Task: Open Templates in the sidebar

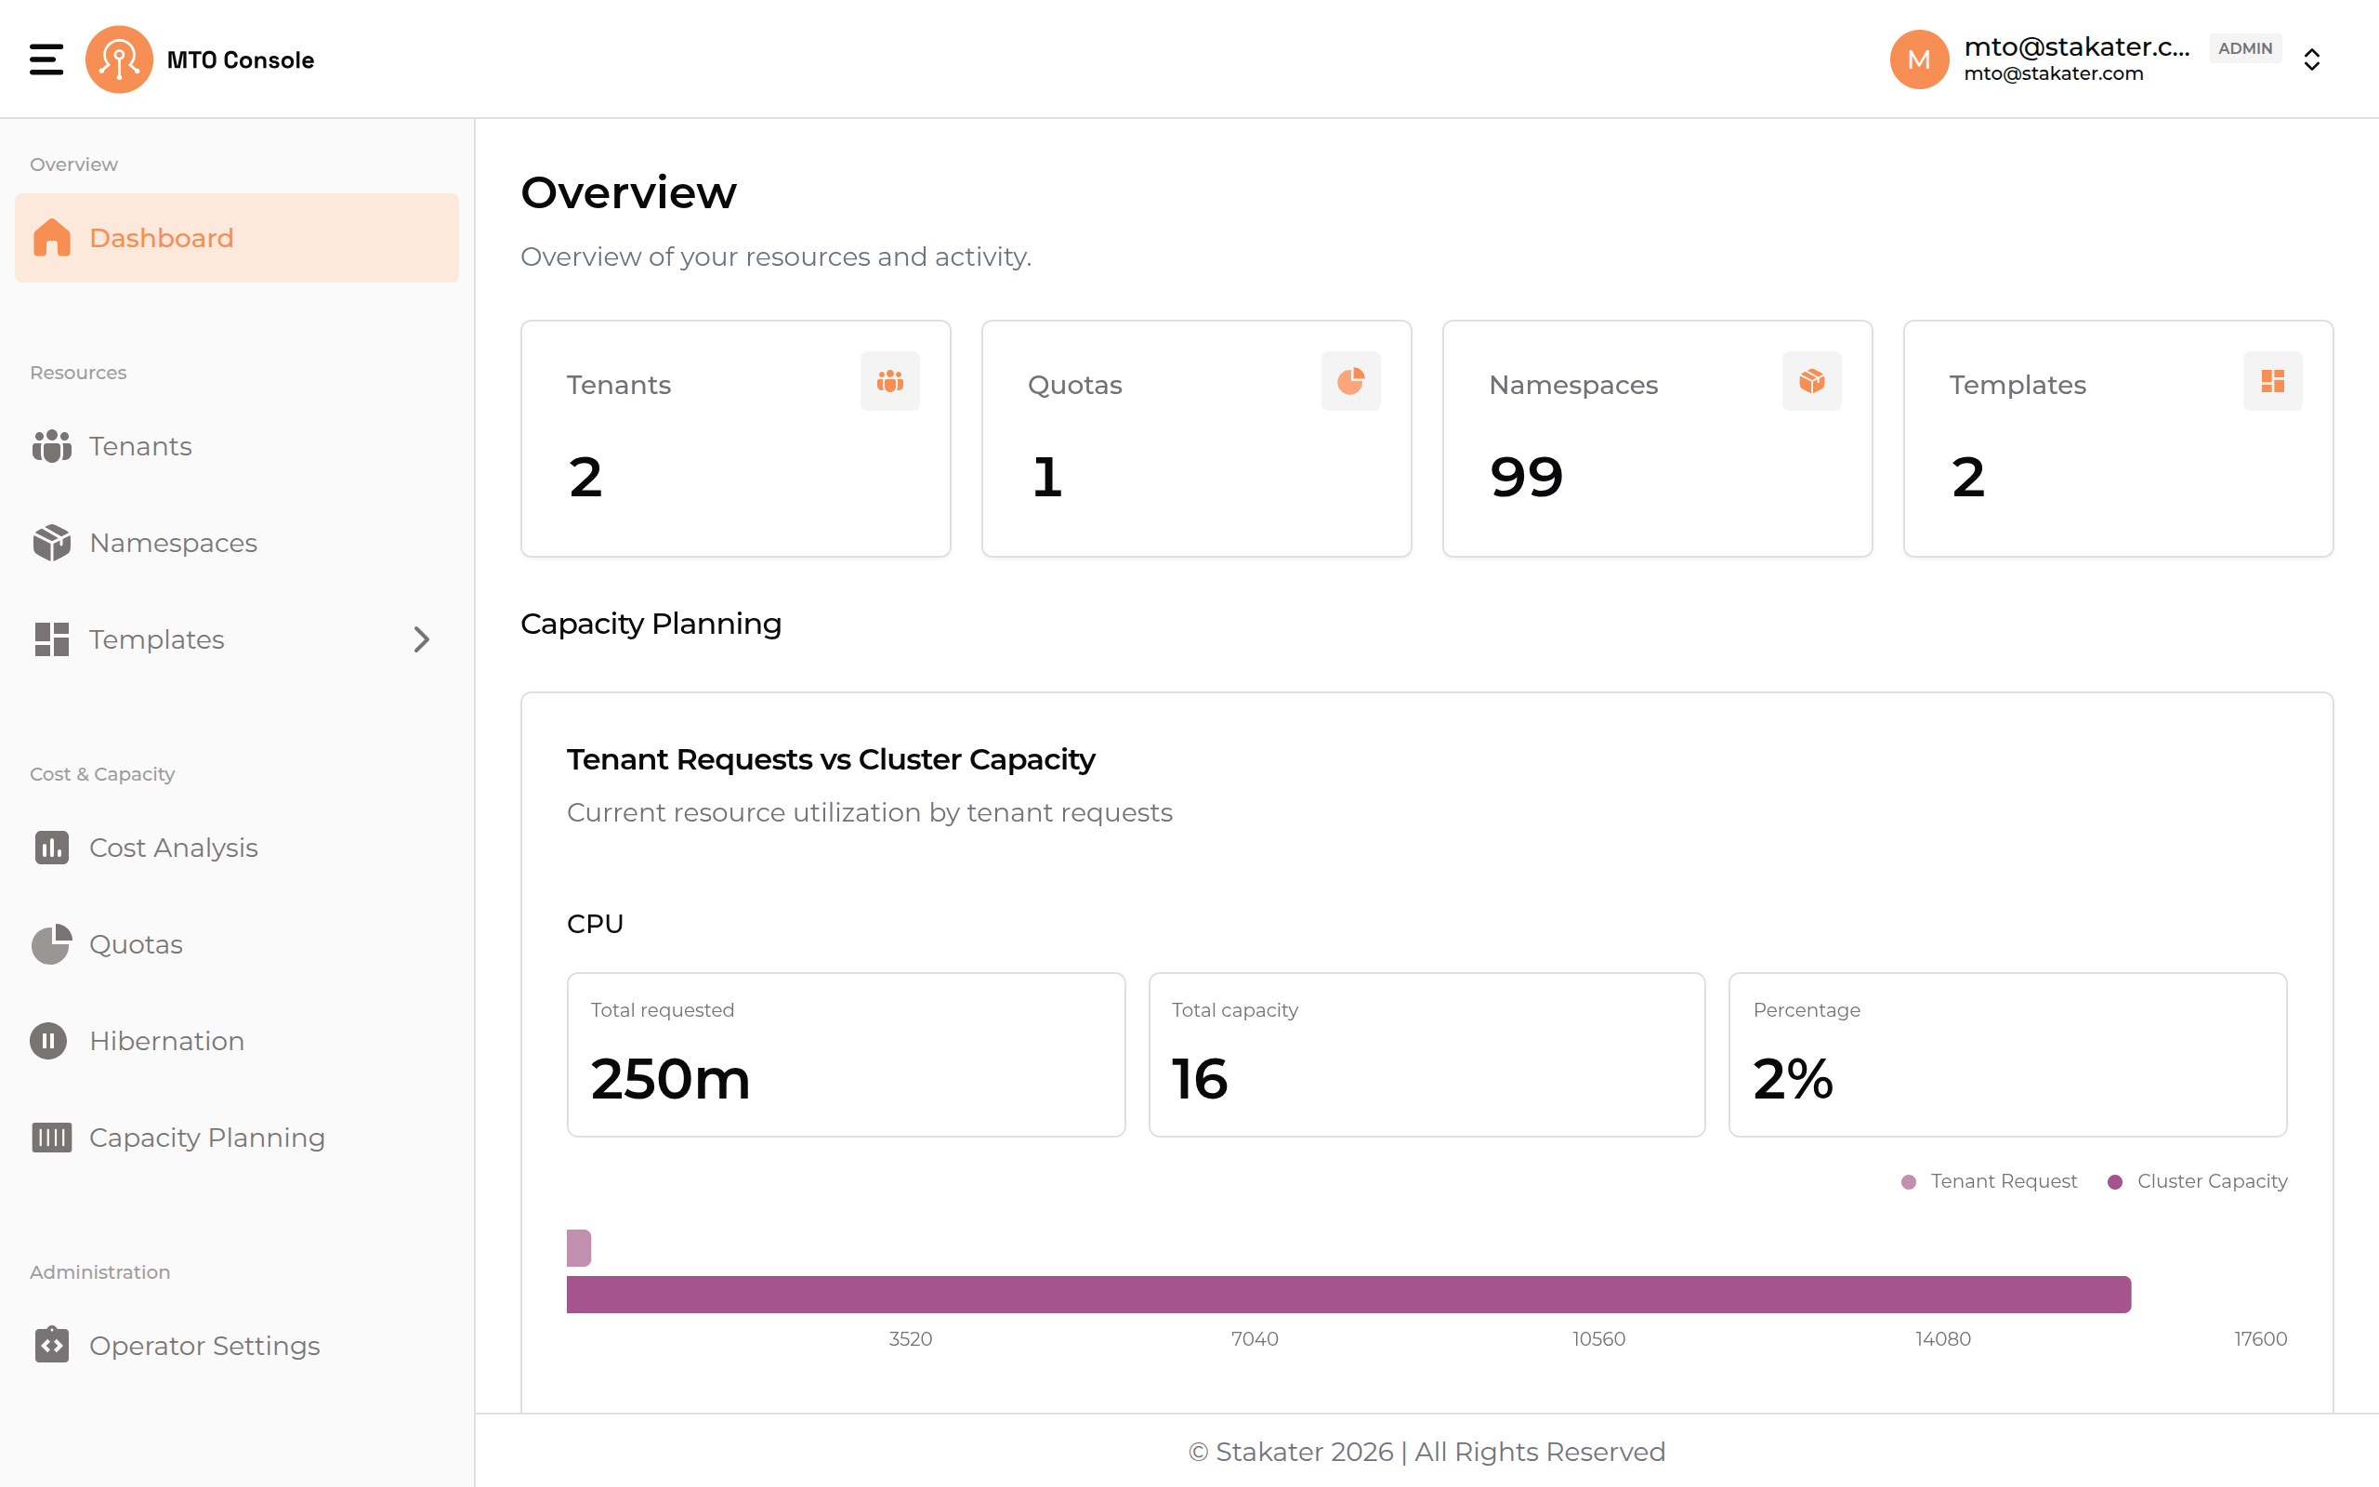Action: [237, 639]
